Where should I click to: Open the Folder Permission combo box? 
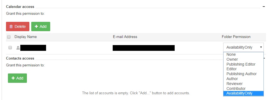(243, 47)
